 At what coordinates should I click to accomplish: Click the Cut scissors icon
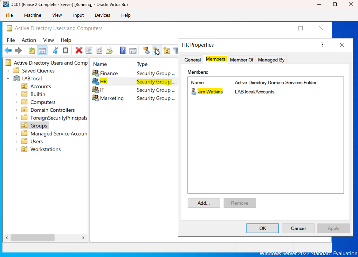pos(55,50)
